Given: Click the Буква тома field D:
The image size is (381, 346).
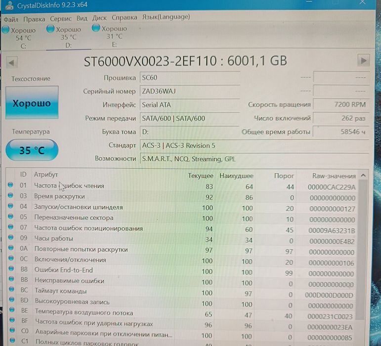Looking at the screenshot, I should pyautogui.click(x=190, y=132).
